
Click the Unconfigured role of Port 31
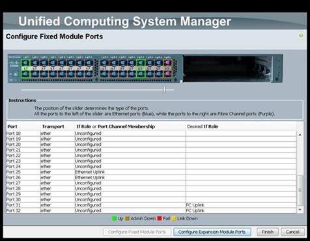(130, 205)
